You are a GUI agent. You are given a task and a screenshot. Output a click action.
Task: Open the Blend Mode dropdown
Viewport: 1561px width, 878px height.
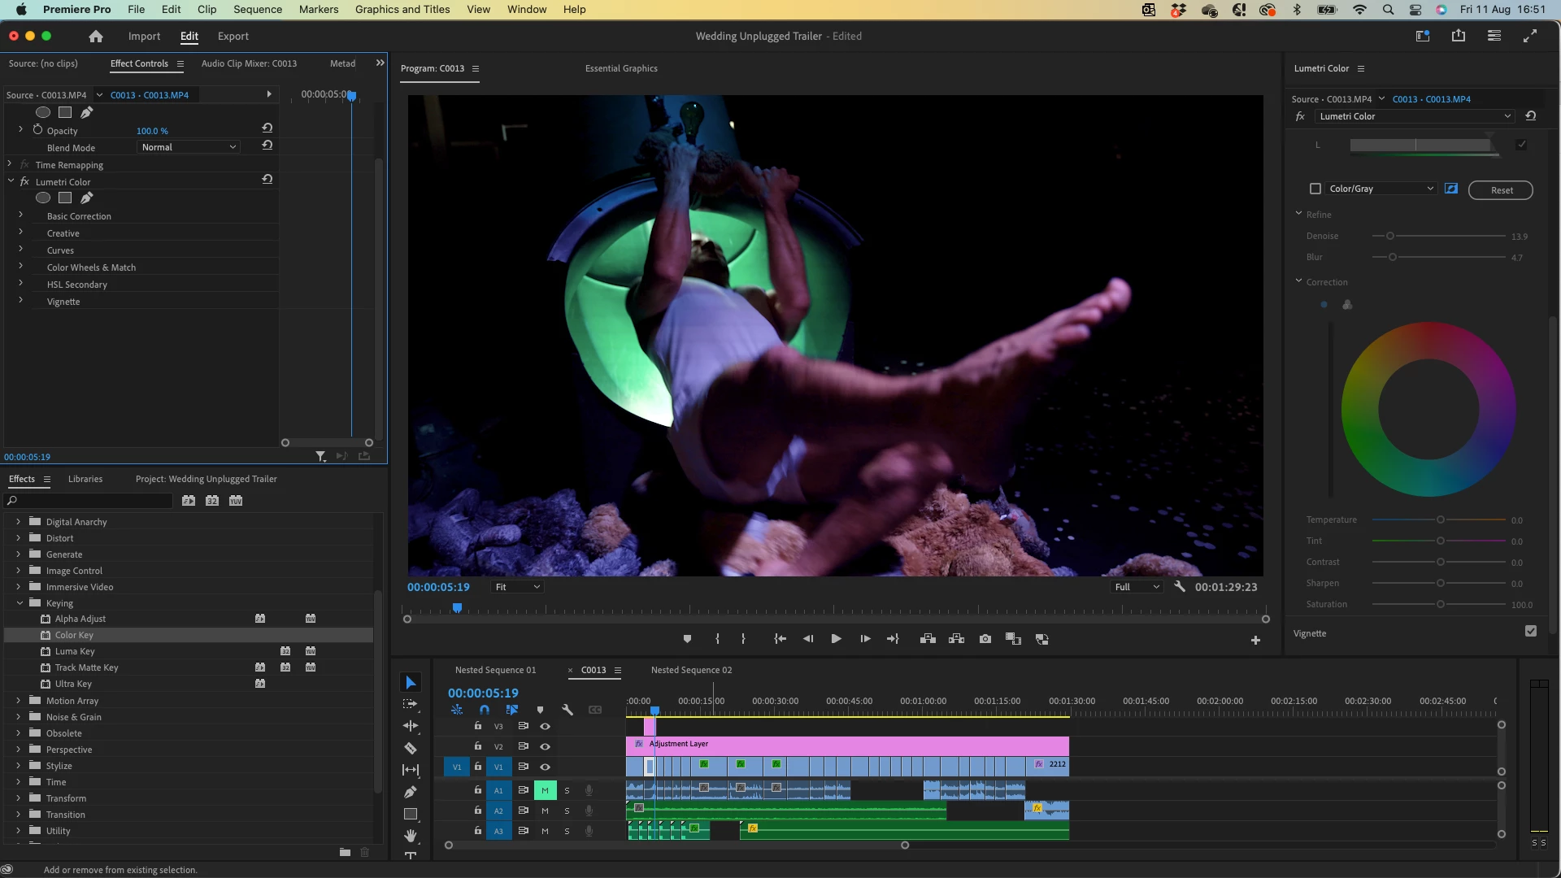[x=188, y=147]
